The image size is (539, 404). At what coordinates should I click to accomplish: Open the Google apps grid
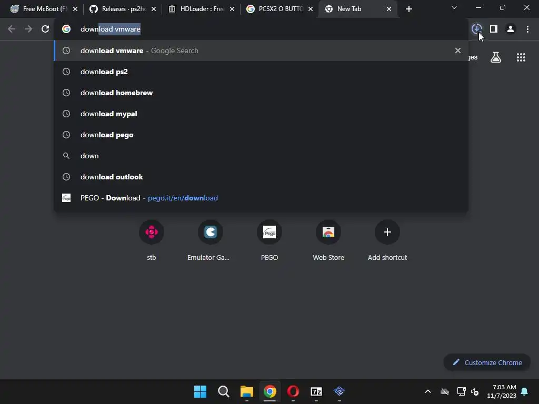click(521, 57)
